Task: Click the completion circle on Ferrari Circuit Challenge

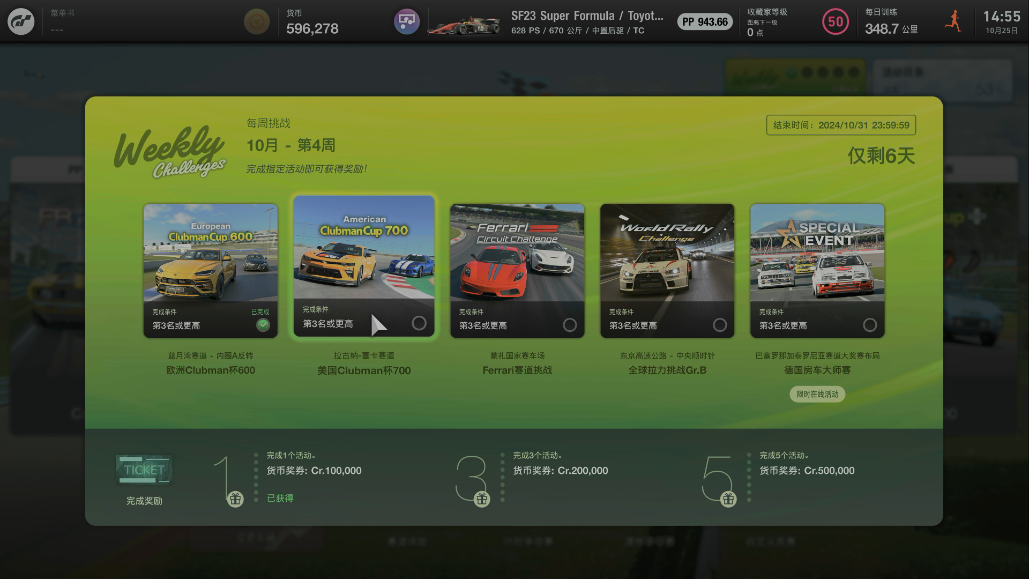Action: [x=570, y=325]
